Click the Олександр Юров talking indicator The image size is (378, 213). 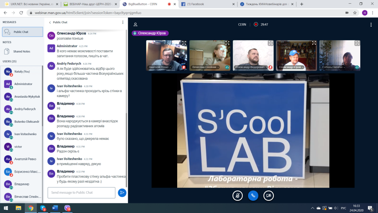150,33
